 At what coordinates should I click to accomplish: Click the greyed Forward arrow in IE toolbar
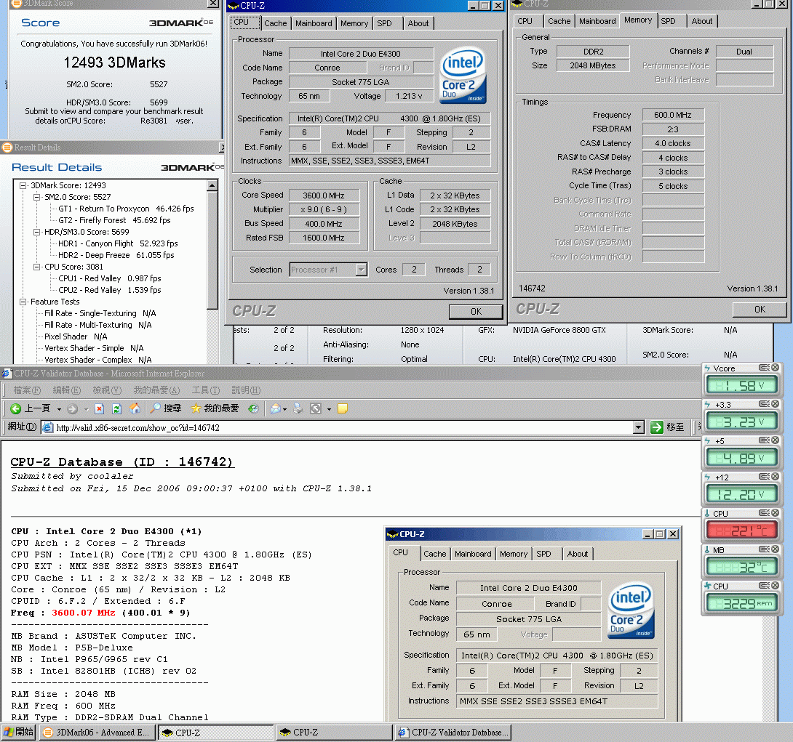(72, 408)
